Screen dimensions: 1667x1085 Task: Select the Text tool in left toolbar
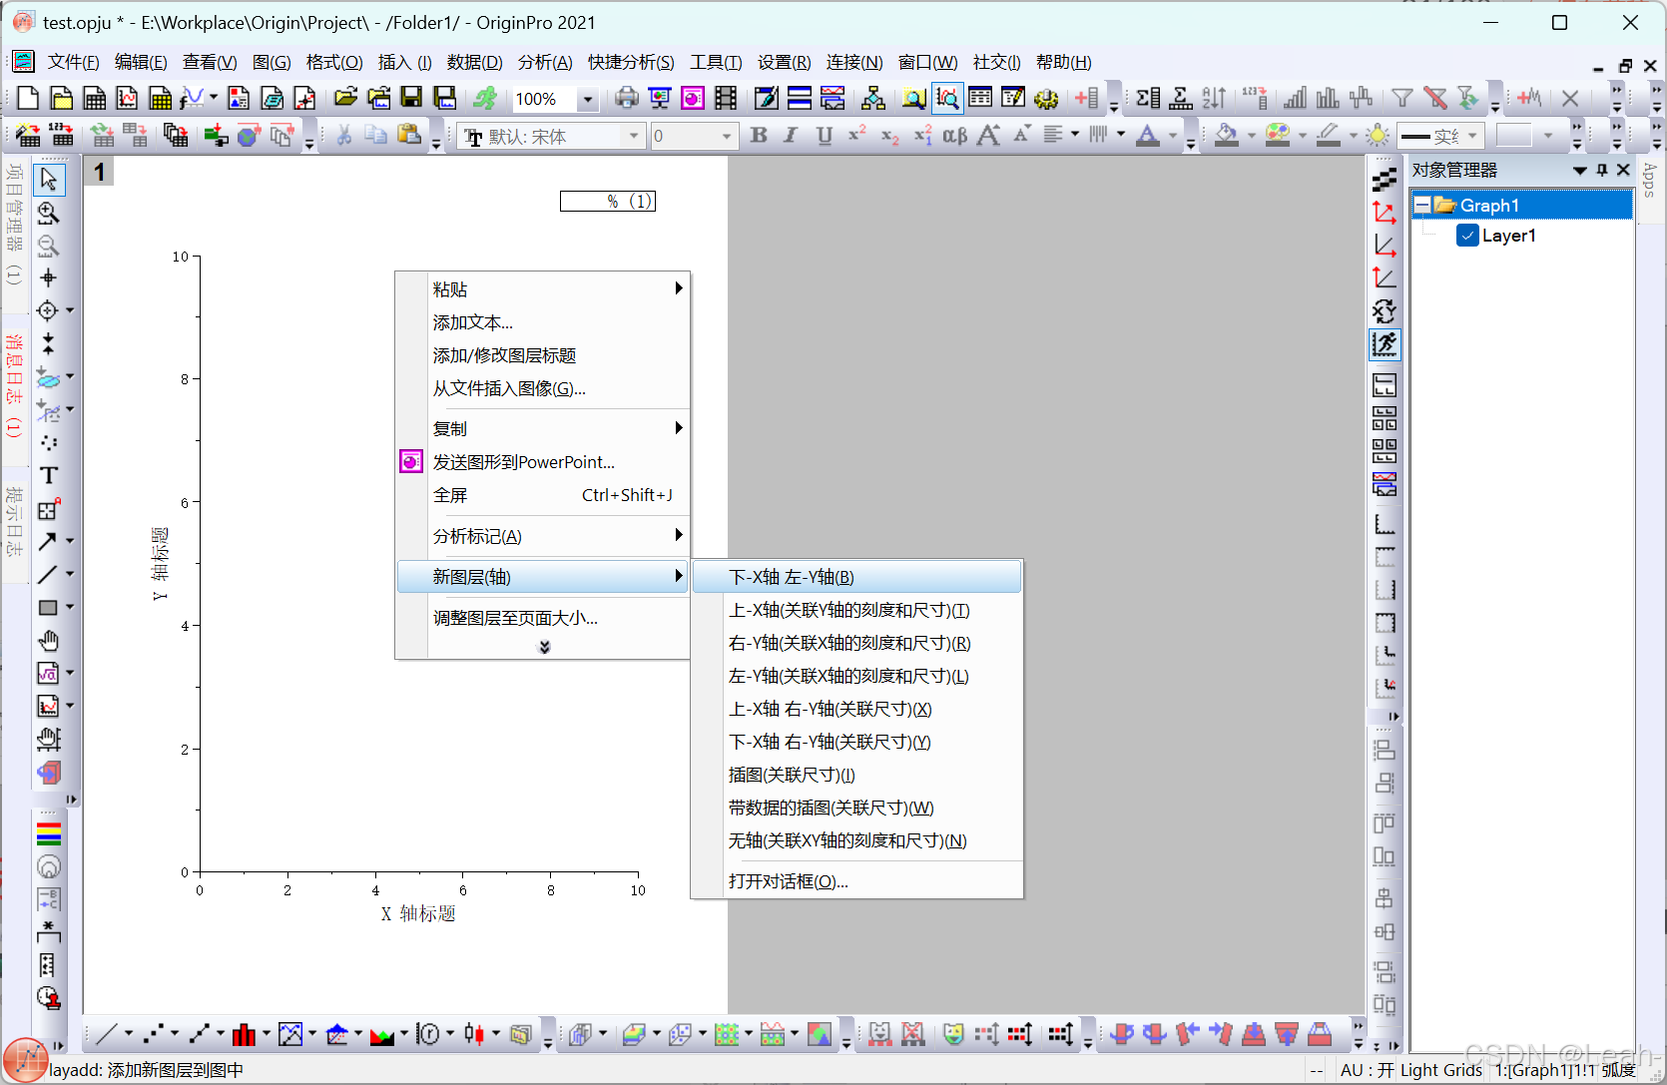47,476
